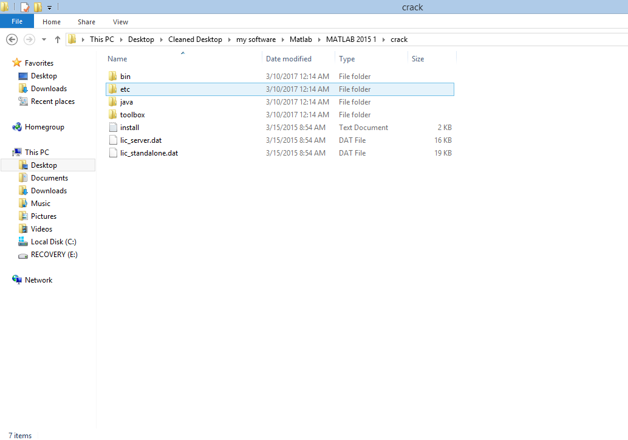Select the bin folder icon
The image size is (628, 440).
113,76
